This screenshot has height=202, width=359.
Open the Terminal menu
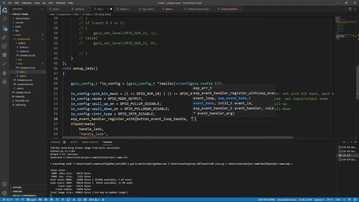[61, 3]
